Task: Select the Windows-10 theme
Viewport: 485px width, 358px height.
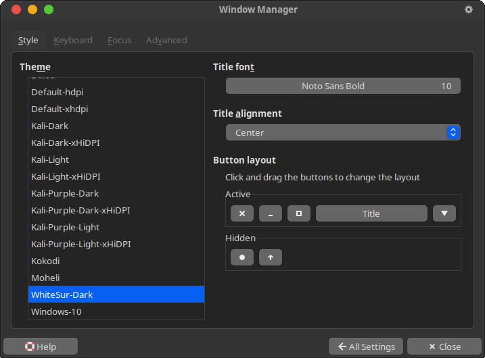Action: click(116, 311)
